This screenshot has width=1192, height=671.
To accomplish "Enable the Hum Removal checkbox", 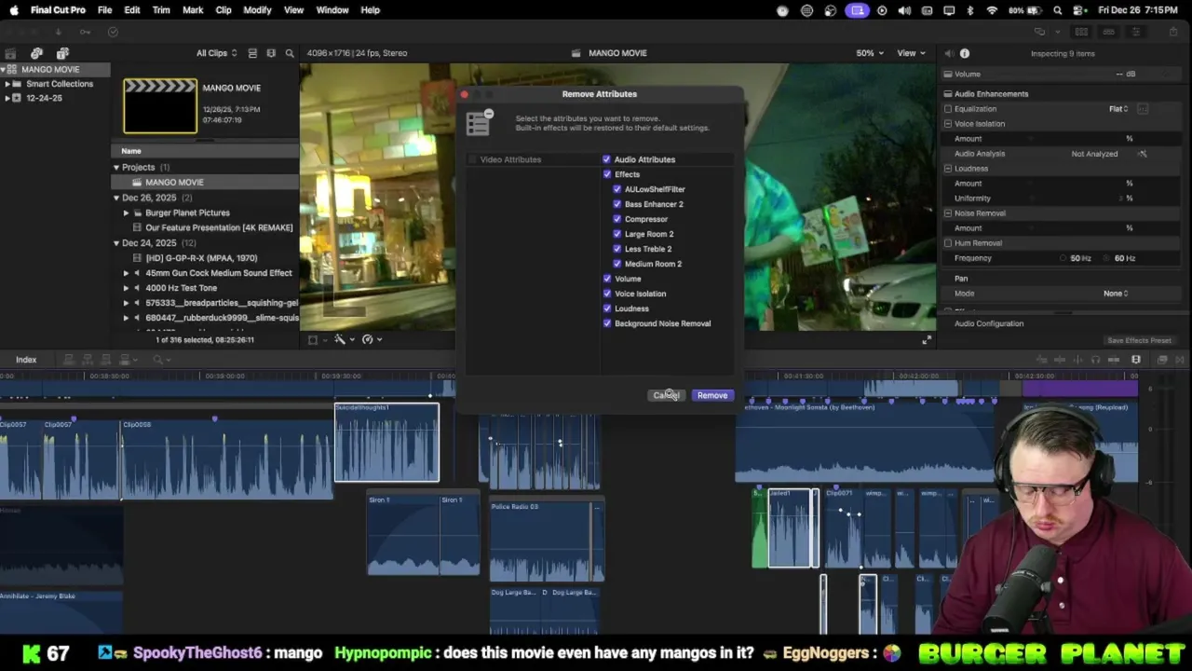I will 948,243.
